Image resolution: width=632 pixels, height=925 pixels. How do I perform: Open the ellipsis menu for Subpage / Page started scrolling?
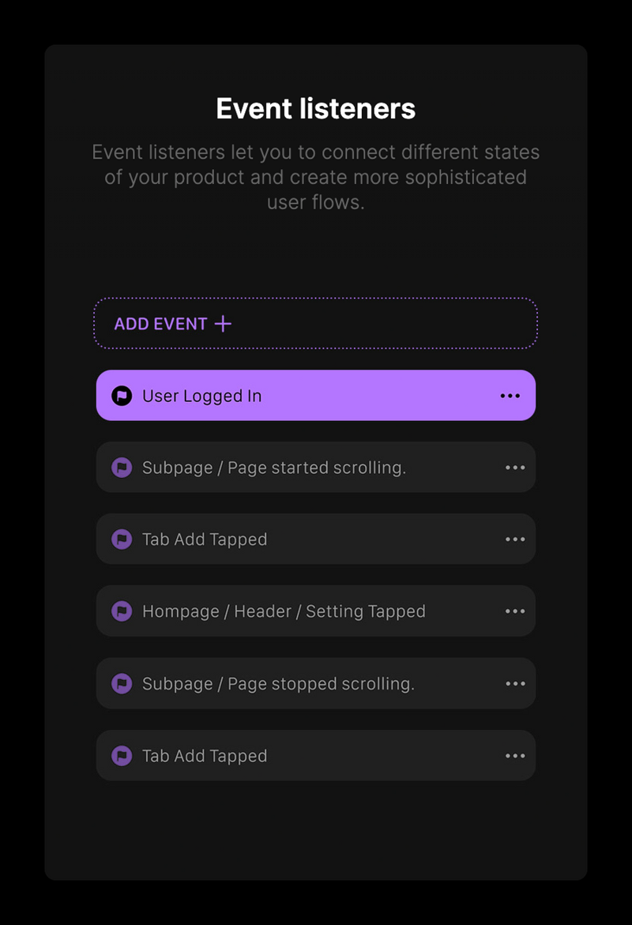pyautogui.click(x=514, y=467)
